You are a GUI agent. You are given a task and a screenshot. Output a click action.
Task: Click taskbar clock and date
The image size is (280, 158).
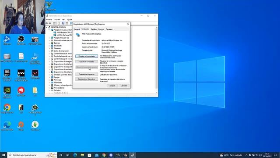[x=267, y=155]
